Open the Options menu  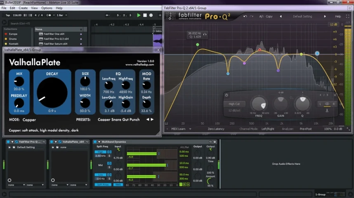[x=47, y=8]
